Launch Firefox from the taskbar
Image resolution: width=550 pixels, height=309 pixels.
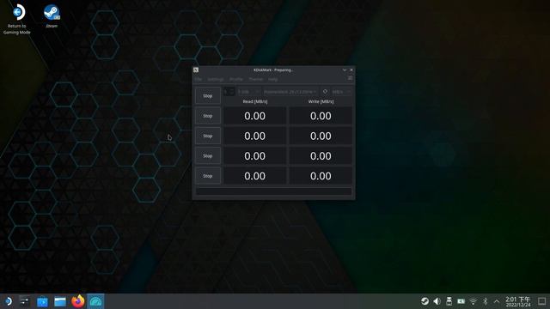click(x=78, y=301)
